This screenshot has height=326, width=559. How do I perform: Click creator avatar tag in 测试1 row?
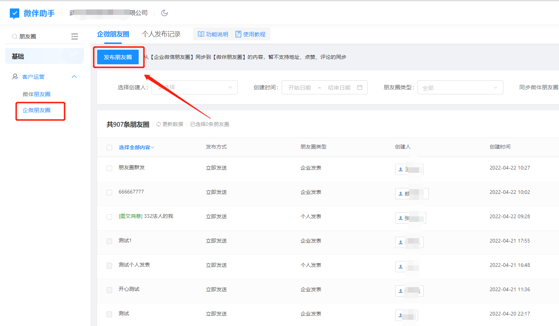pos(409,243)
